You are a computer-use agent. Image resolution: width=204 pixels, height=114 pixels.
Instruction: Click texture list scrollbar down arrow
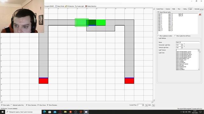pyautogui.click(x=199, y=69)
